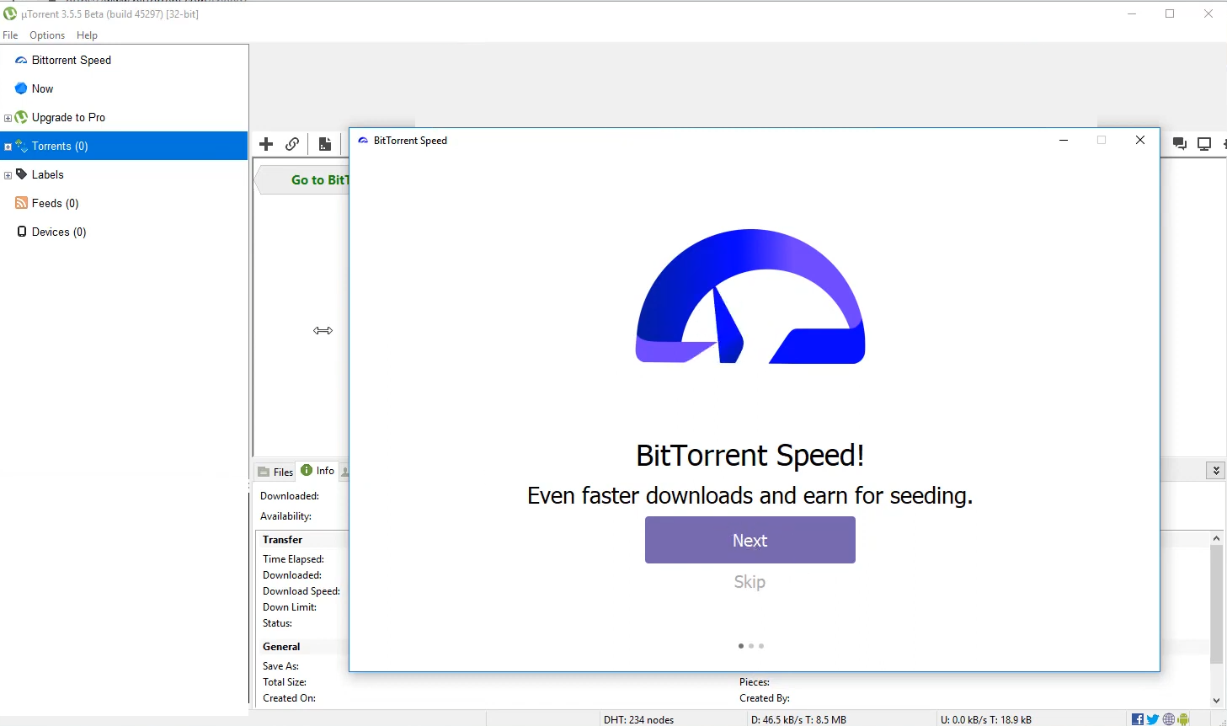Expand the Upgrade to Pro node
This screenshot has width=1227, height=726.
click(x=8, y=118)
